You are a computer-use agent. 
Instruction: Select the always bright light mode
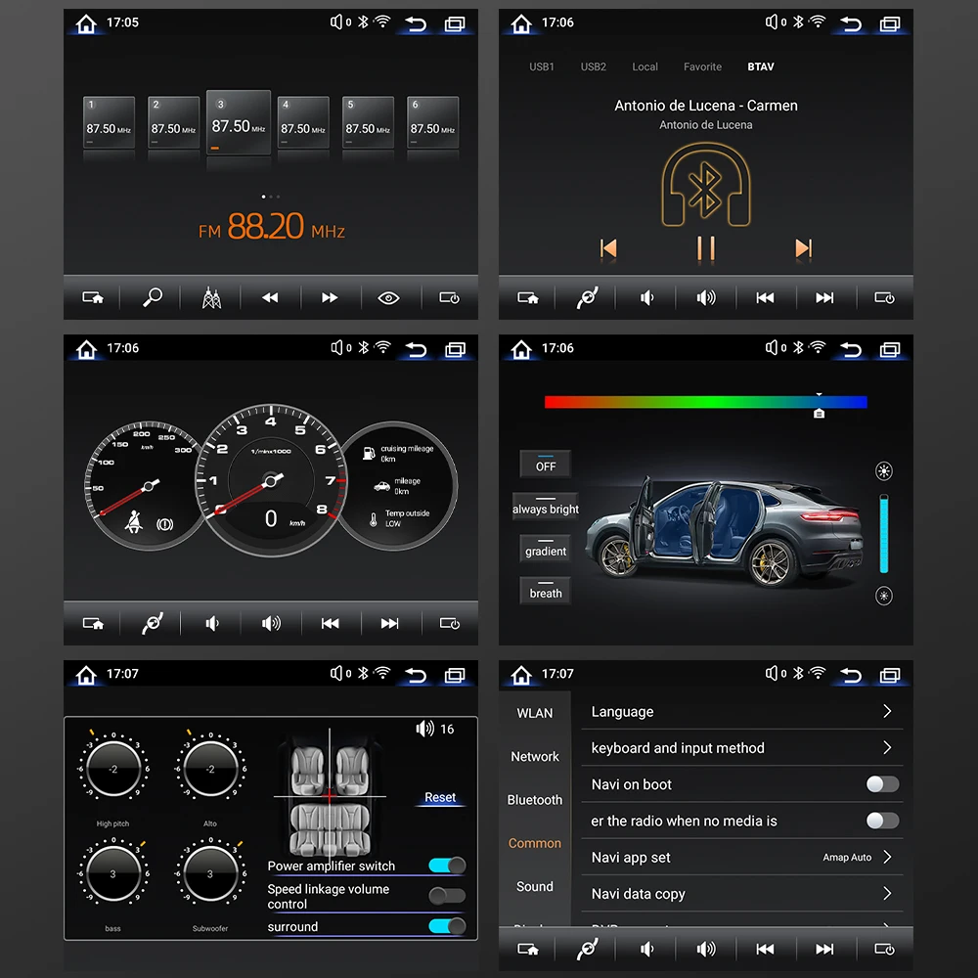pos(545,507)
